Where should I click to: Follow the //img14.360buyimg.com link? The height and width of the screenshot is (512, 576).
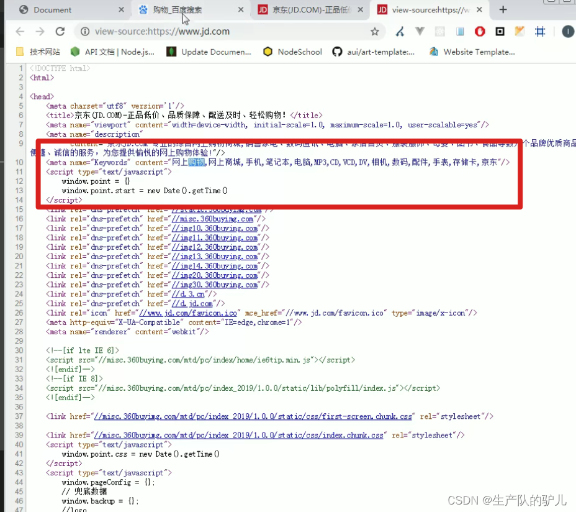click(215, 266)
